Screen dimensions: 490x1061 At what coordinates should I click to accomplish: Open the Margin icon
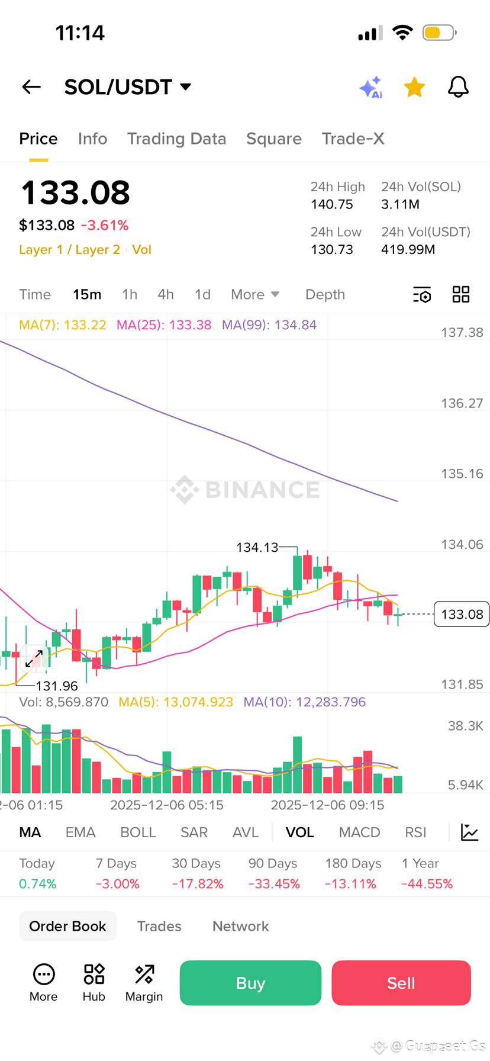tap(144, 983)
